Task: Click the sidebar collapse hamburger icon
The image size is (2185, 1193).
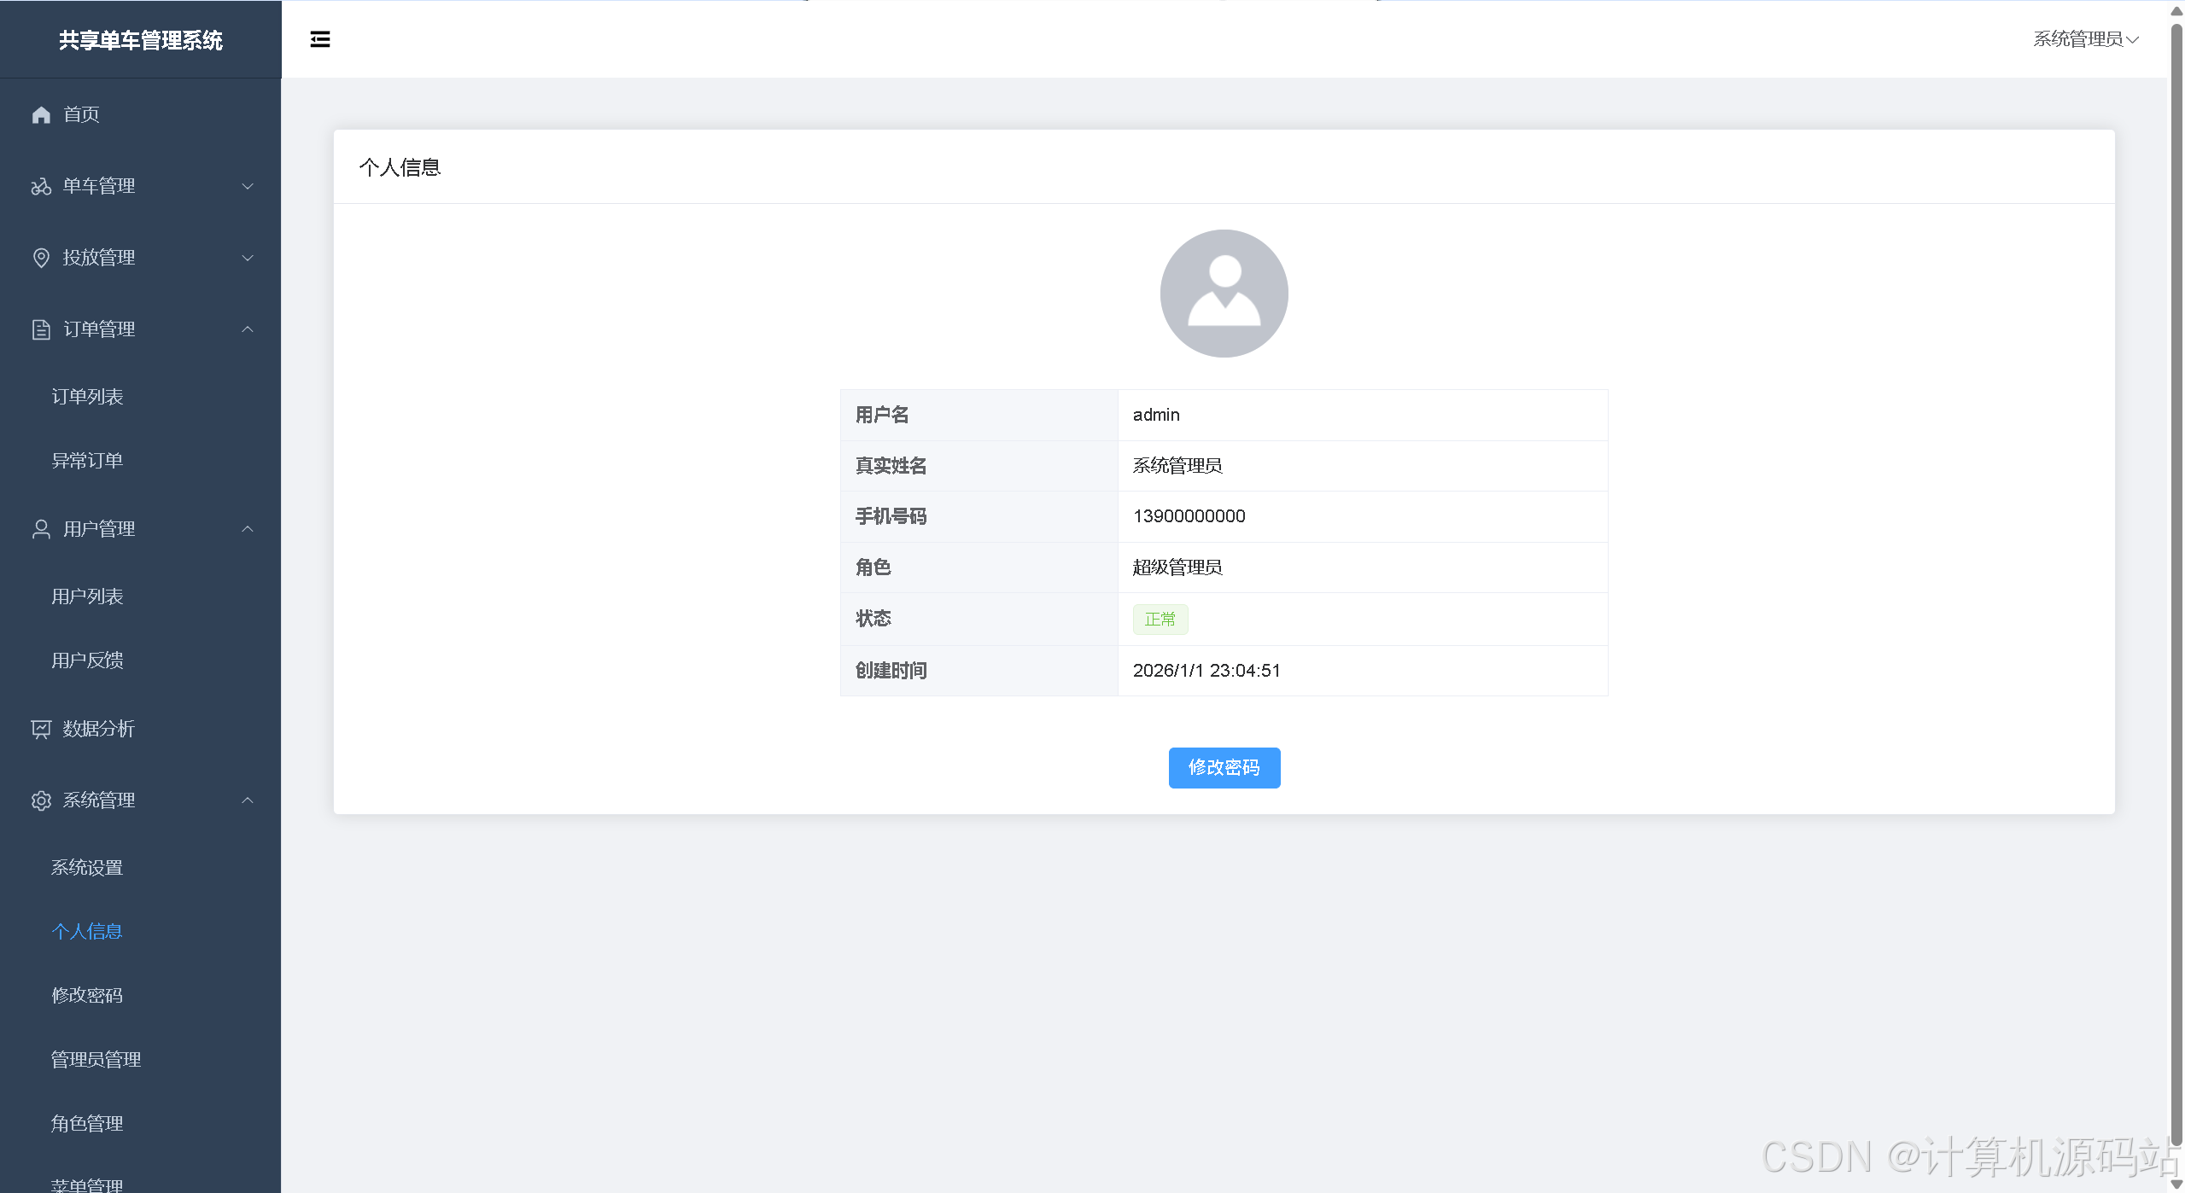Action: pos(320,39)
